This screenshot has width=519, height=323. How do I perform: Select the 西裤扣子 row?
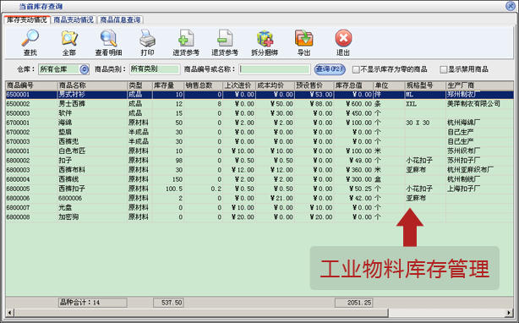pyautogui.click(x=259, y=189)
